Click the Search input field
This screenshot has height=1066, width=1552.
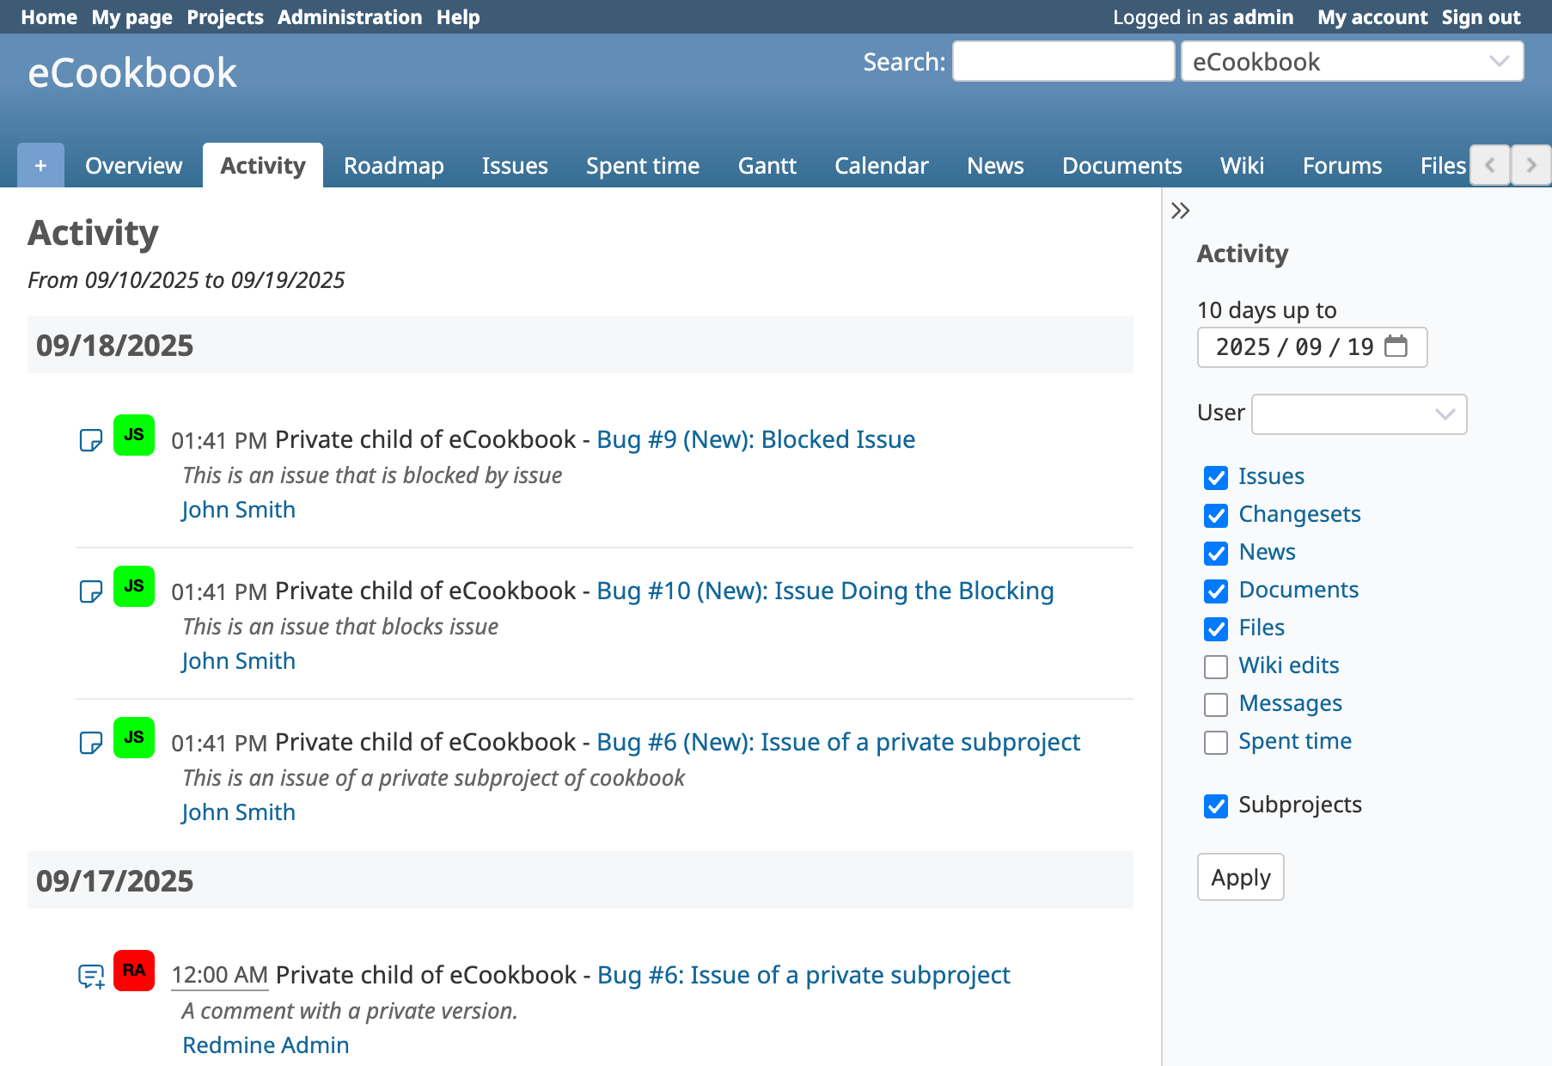point(1063,62)
